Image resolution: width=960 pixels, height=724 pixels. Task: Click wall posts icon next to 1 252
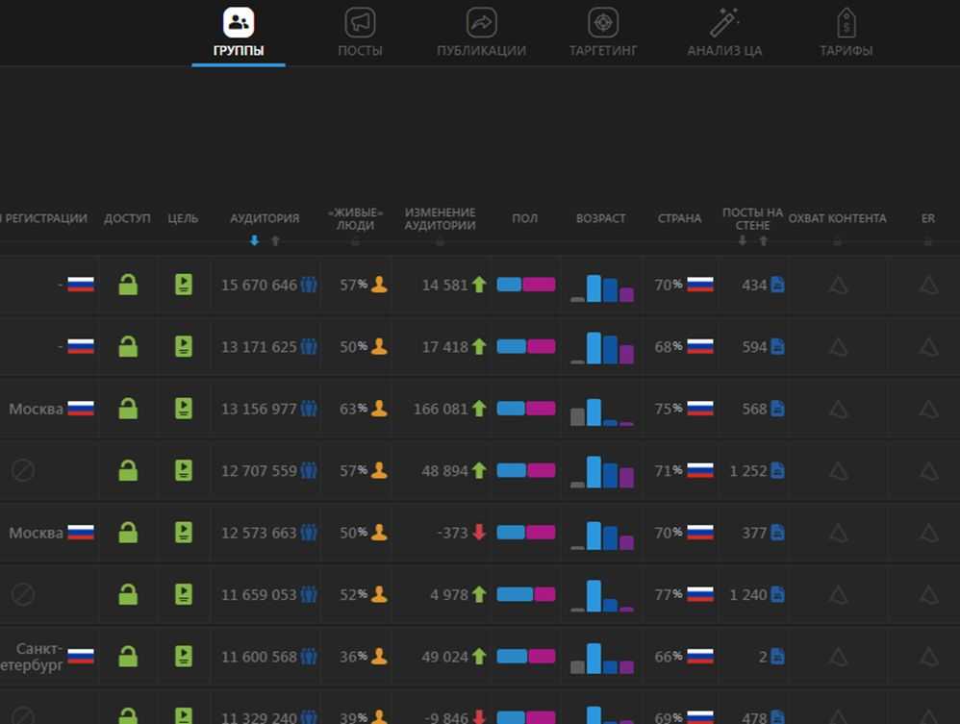(777, 471)
